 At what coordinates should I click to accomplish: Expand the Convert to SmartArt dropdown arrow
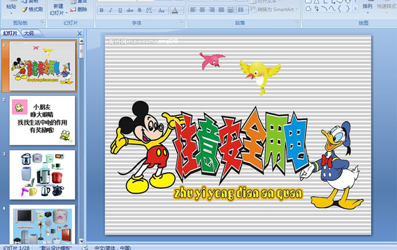[x=297, y=10]
